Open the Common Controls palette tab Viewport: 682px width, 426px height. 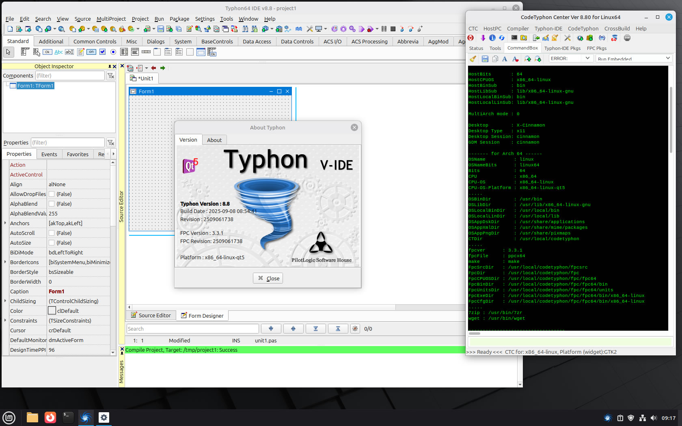(x=95, y=41)
